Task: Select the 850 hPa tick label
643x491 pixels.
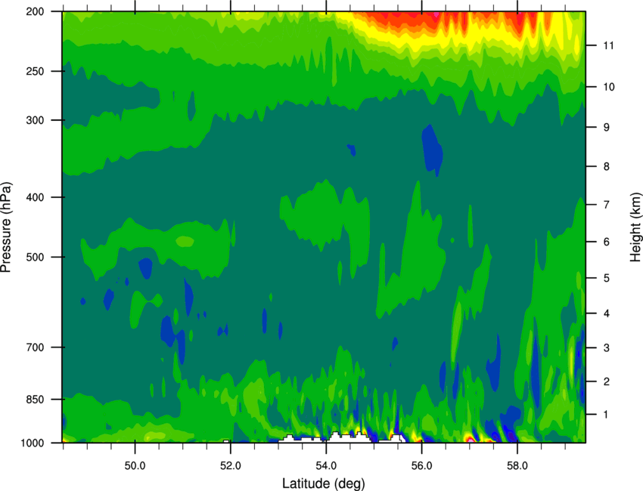Action: (39, 400)
